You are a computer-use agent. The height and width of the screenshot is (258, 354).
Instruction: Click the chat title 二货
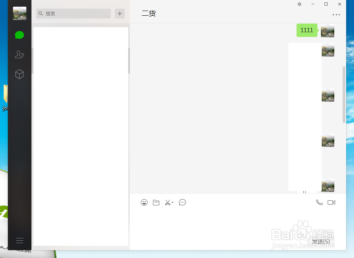(149, 13)
